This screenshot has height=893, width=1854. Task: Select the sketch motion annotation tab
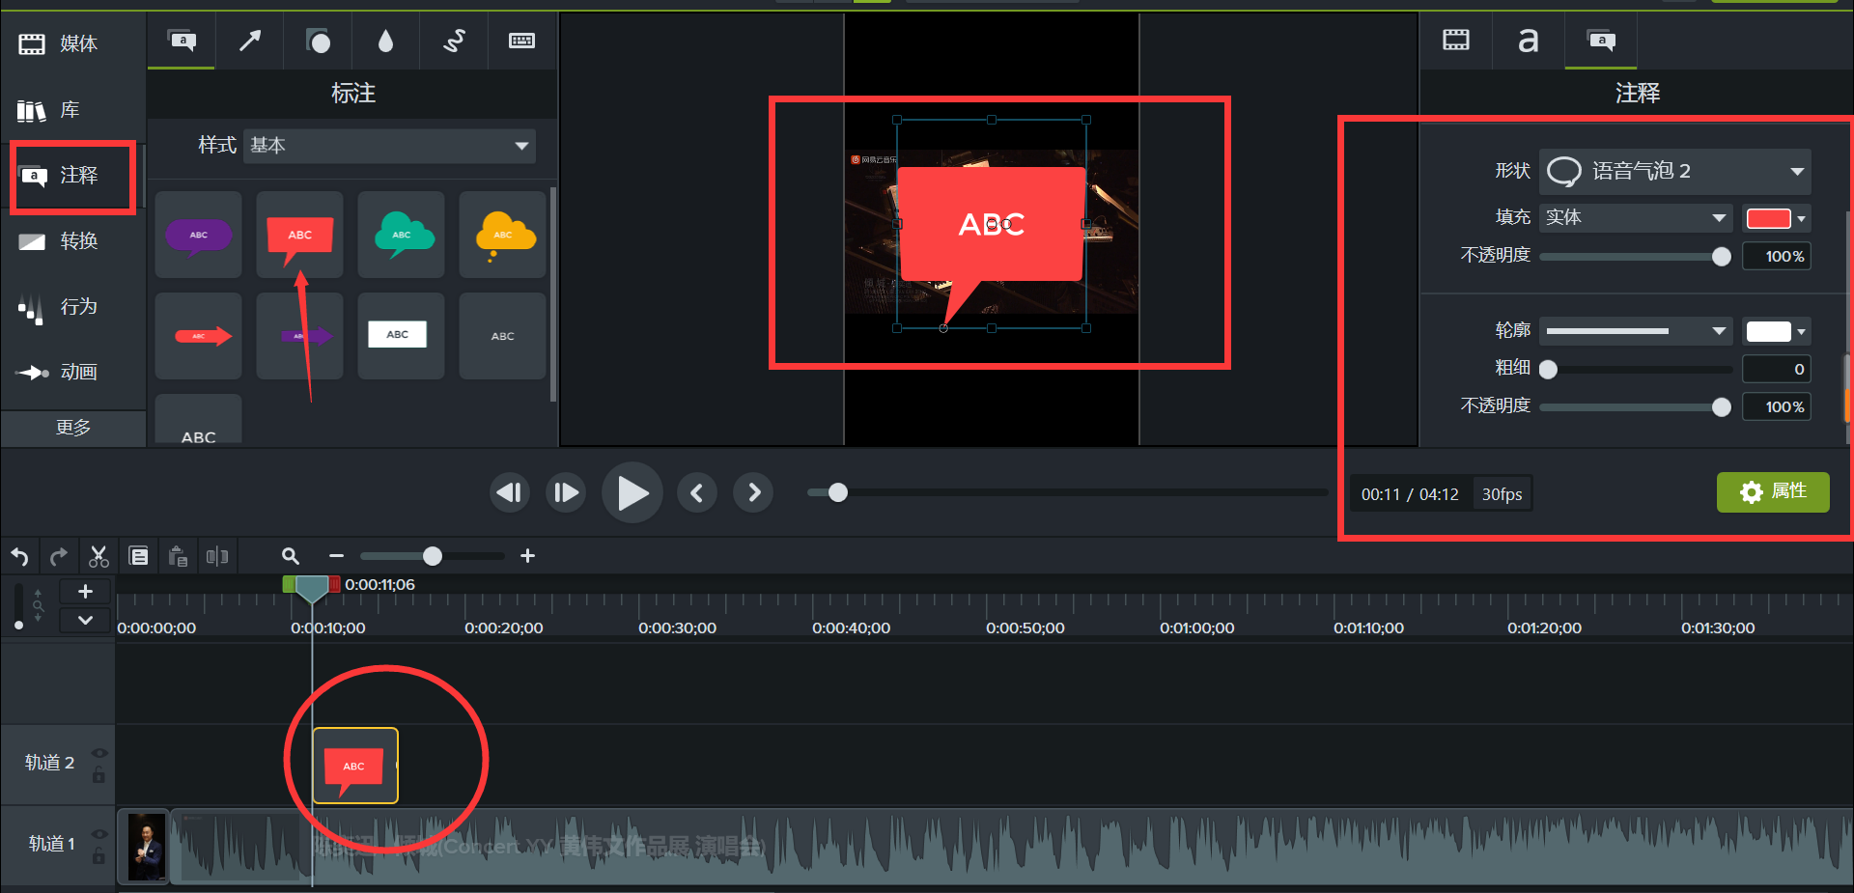coord(454,41)
